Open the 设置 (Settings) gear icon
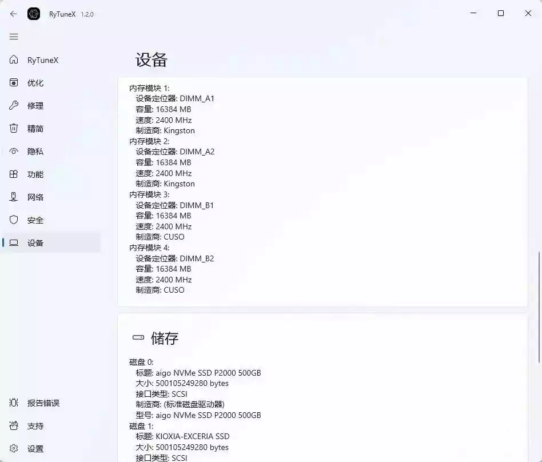 click(x=14, y=449)
